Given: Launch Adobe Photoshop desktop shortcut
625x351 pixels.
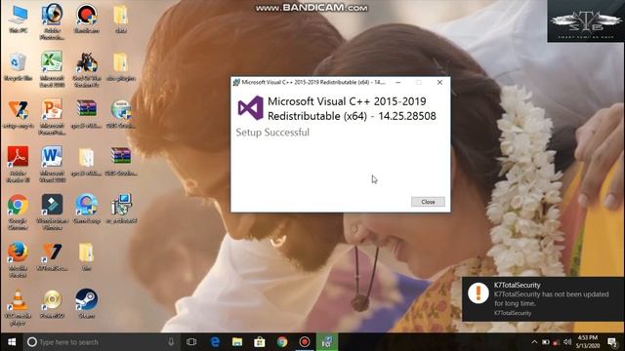Looking at the screenshot, I should 52,21.
